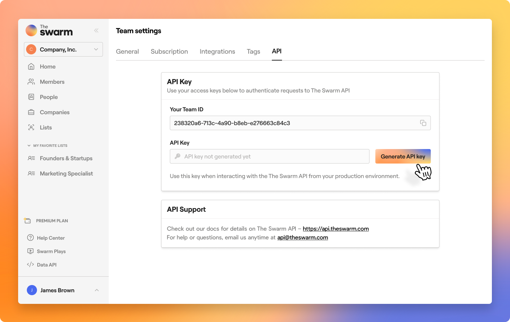
Task: Click the Generate API key button
Action: (403, 156)
